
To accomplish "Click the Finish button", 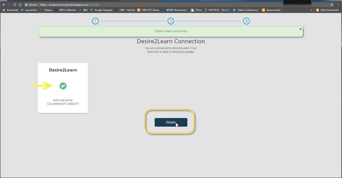I will pos(171,122).
